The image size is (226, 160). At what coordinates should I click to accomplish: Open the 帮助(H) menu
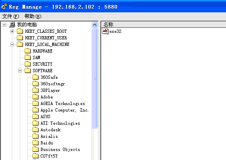click(33, 16)
